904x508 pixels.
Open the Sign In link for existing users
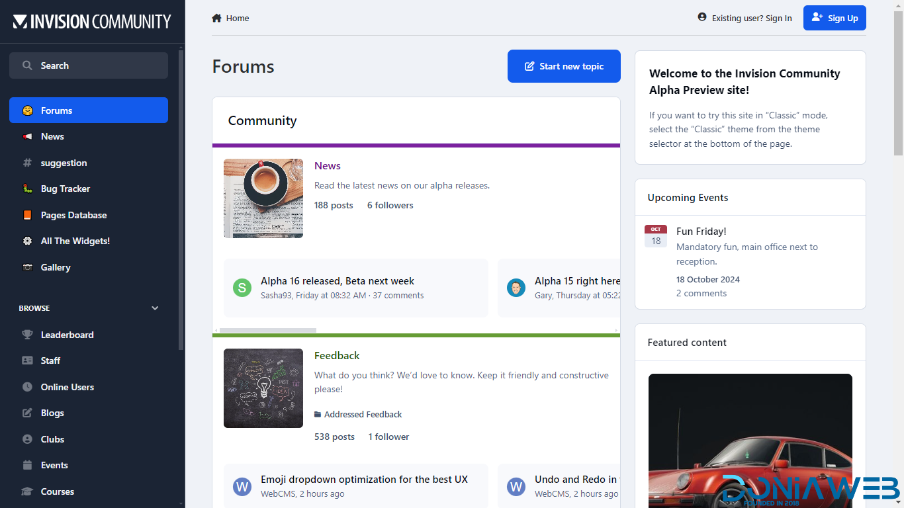752,18
